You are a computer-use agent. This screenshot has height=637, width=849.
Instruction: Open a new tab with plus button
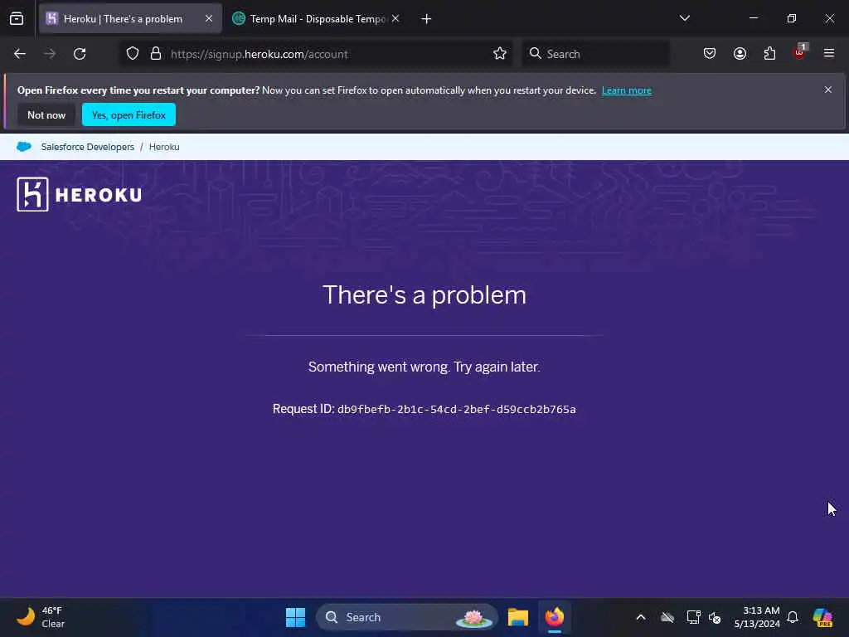[427, 19]
